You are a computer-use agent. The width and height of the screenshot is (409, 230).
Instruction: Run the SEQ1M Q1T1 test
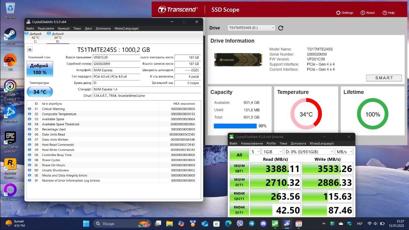[239, 183]
